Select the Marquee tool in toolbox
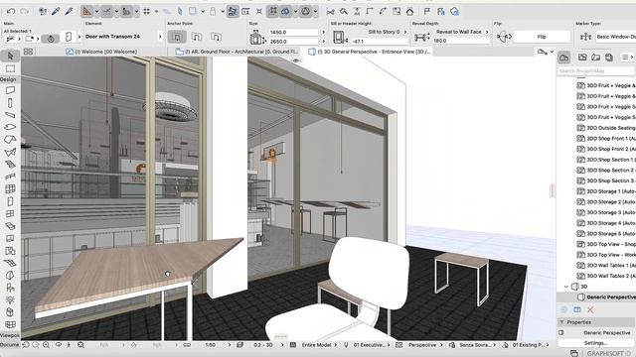Viewport: 636px width, 357px height. [10, 68]
